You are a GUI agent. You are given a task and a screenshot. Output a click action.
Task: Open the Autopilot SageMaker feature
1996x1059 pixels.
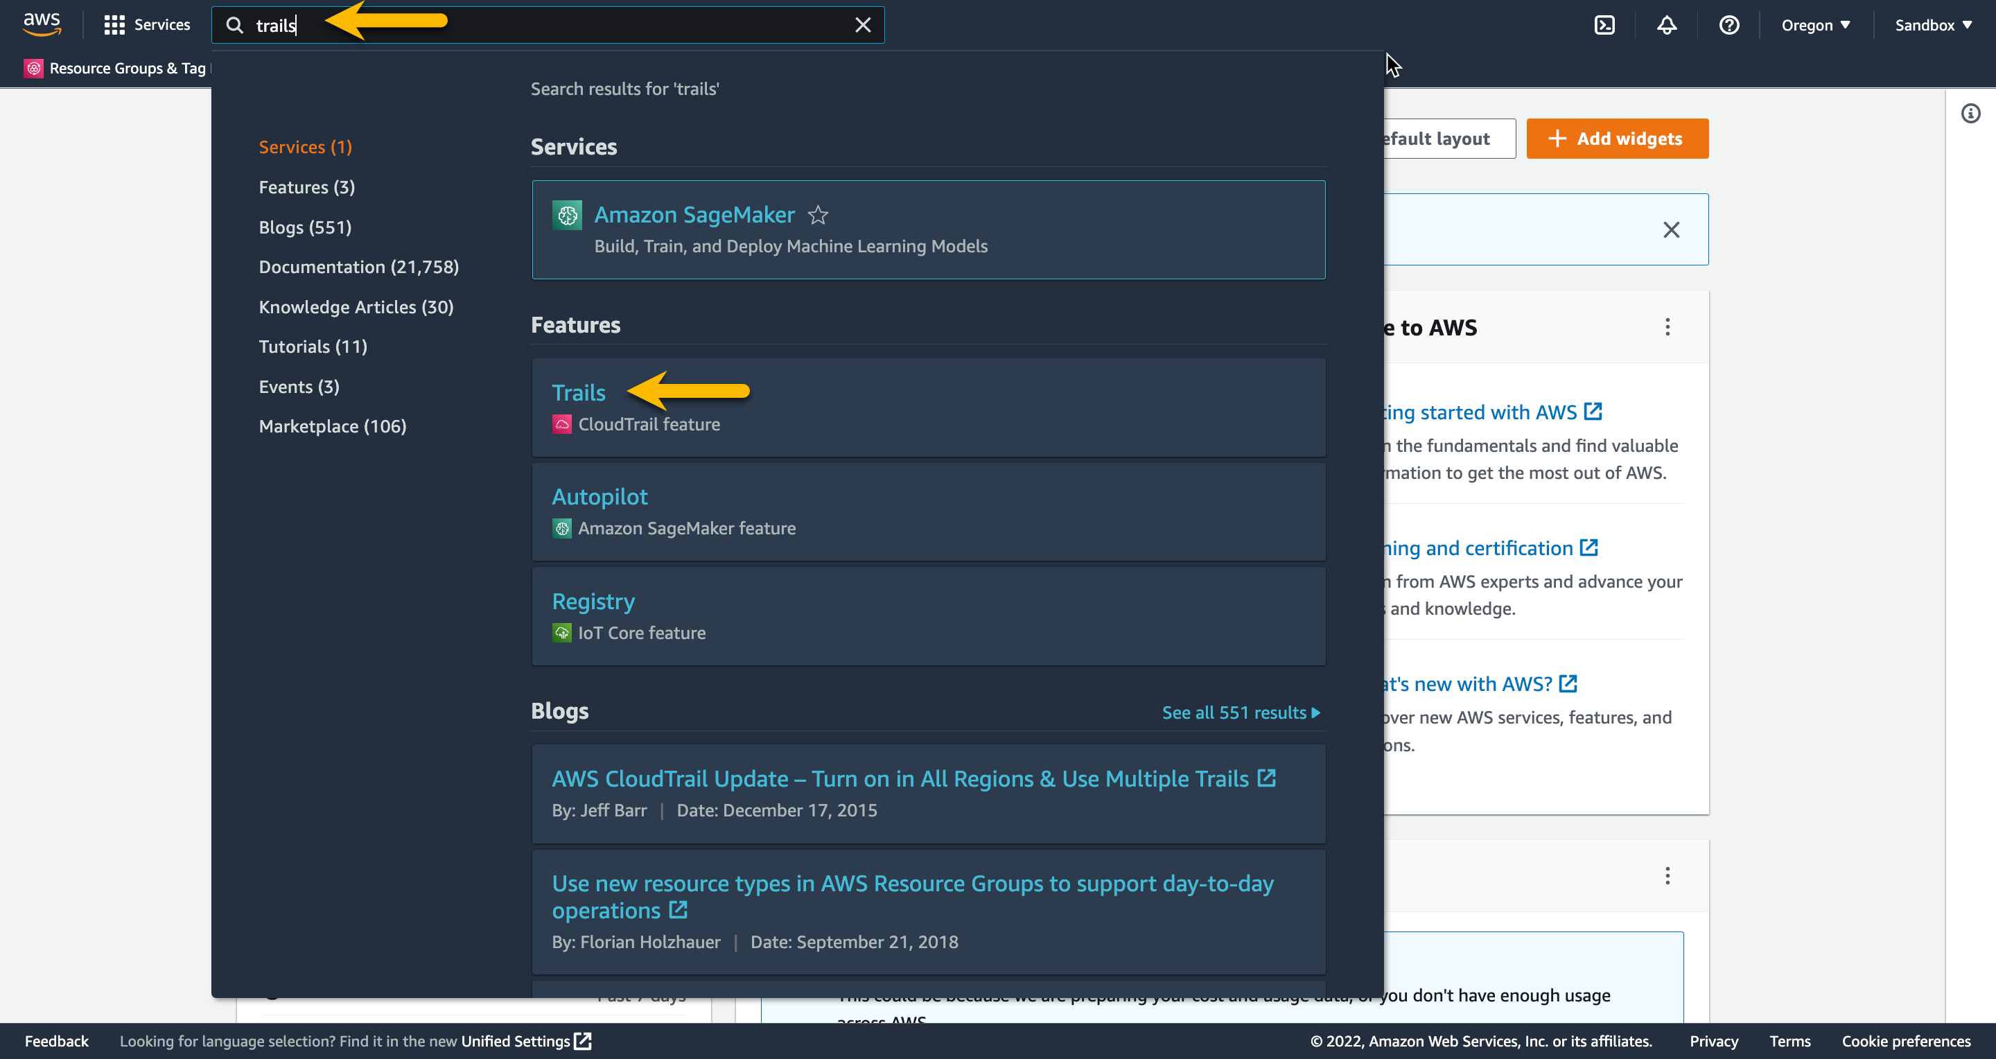coord(599,496)
